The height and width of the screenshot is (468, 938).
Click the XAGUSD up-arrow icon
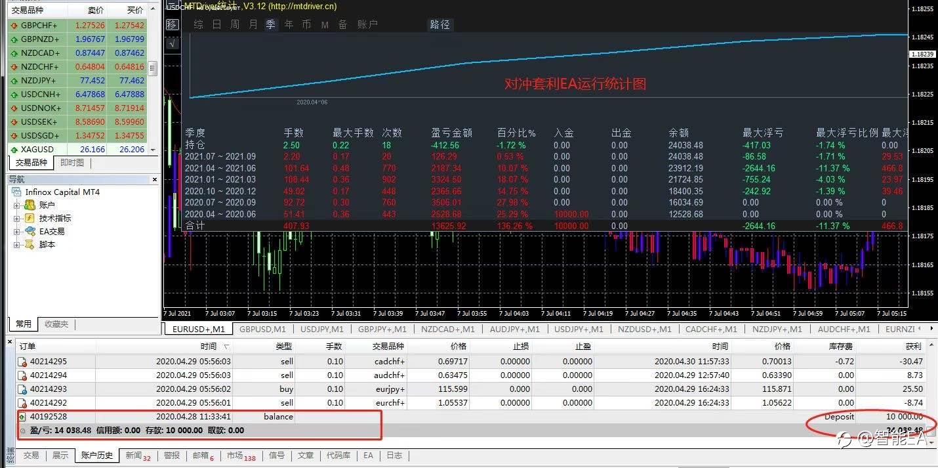(x=14, y=150)
